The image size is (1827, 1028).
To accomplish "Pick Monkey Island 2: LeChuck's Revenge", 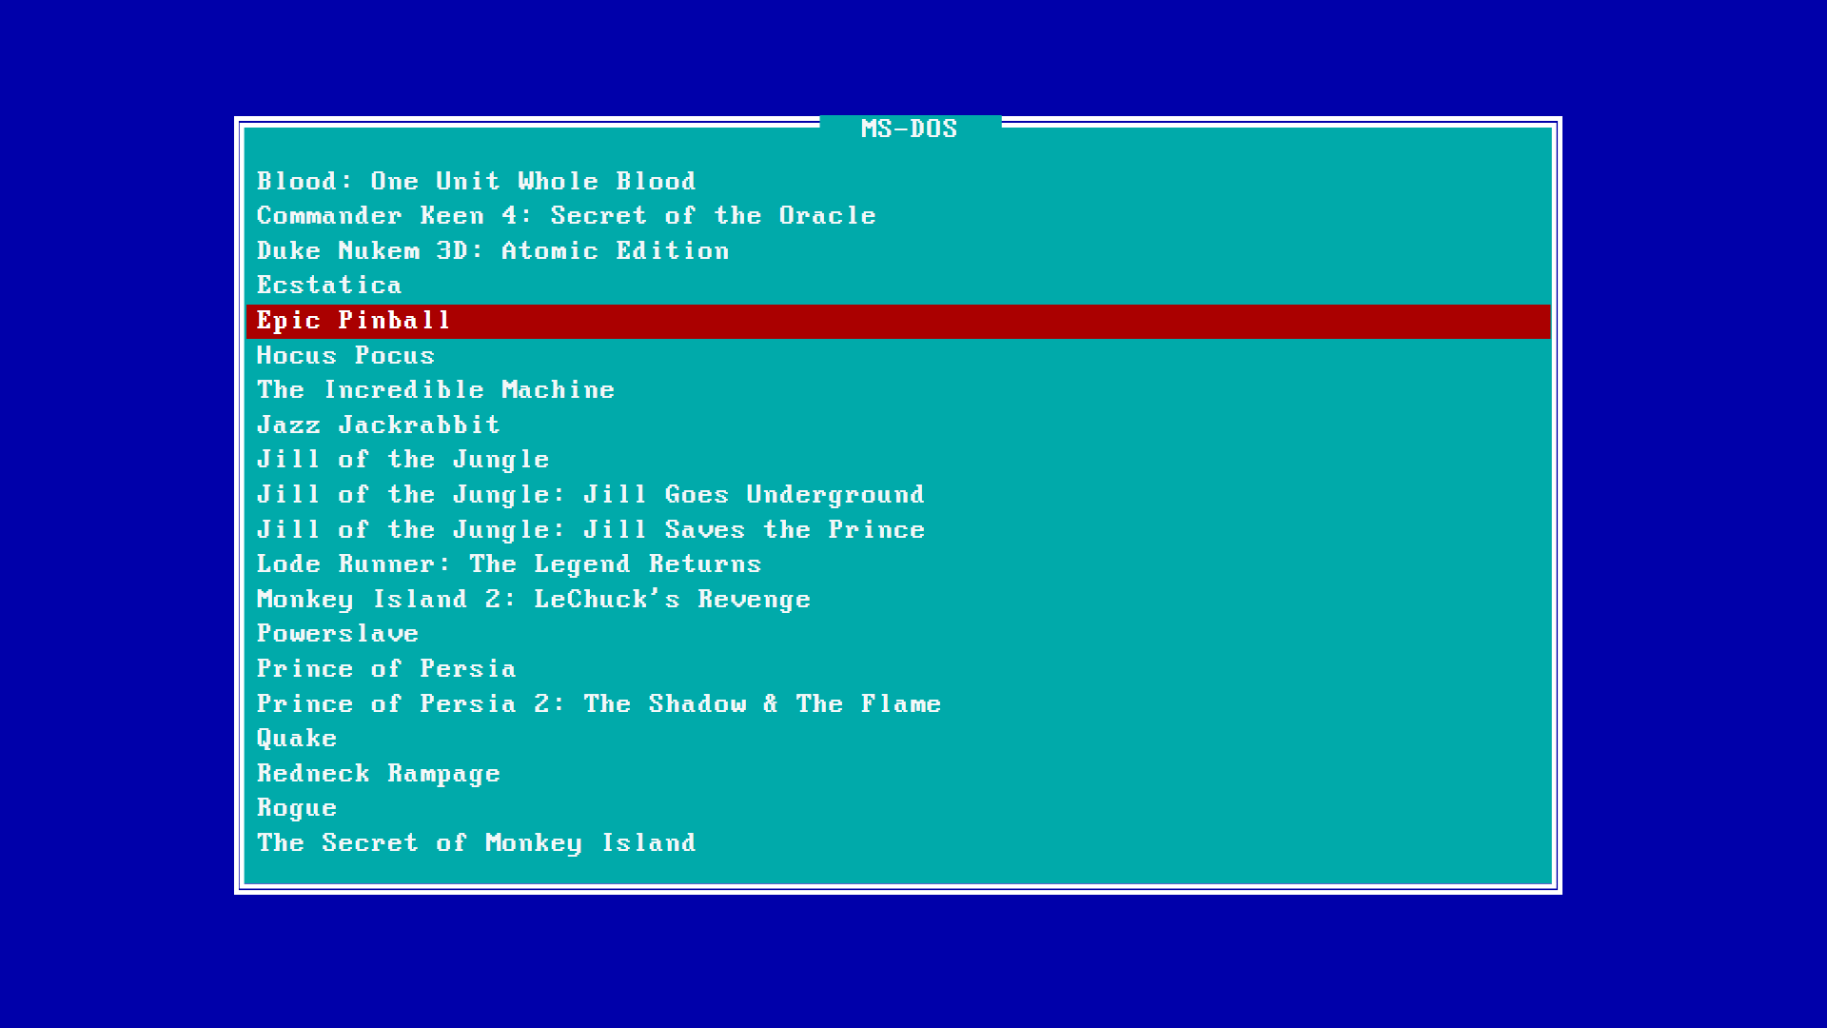I will click(533, 600).
